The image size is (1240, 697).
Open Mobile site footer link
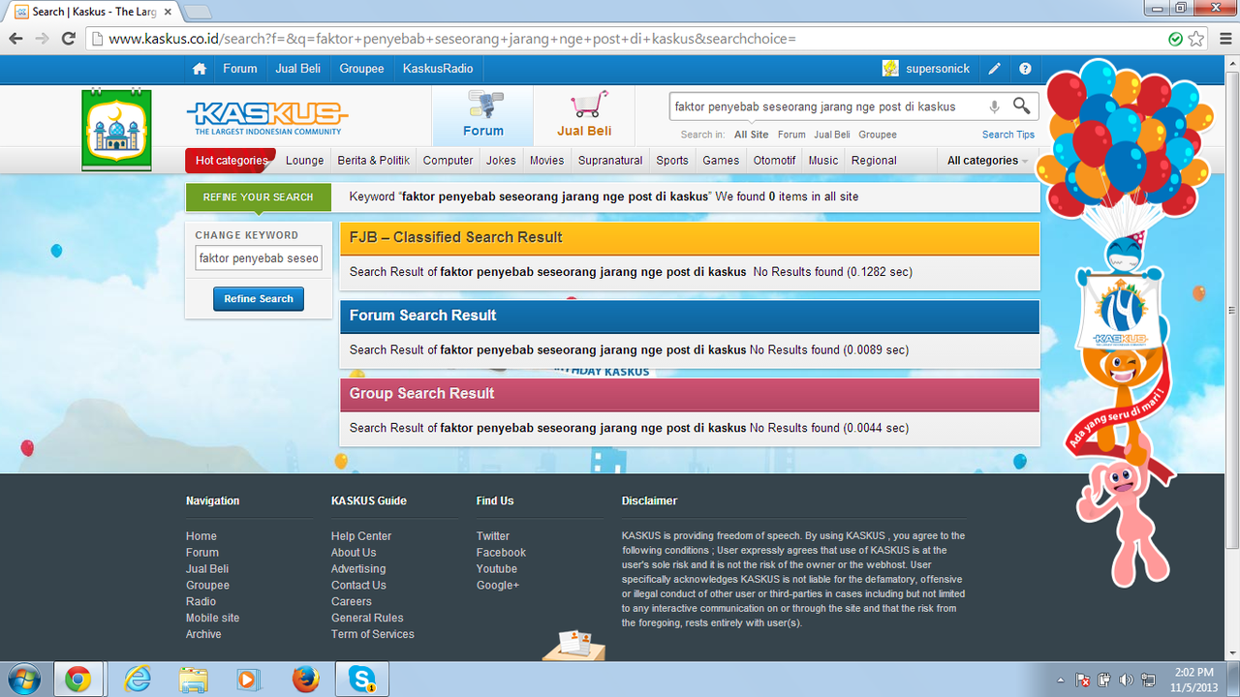pos(212,618)
